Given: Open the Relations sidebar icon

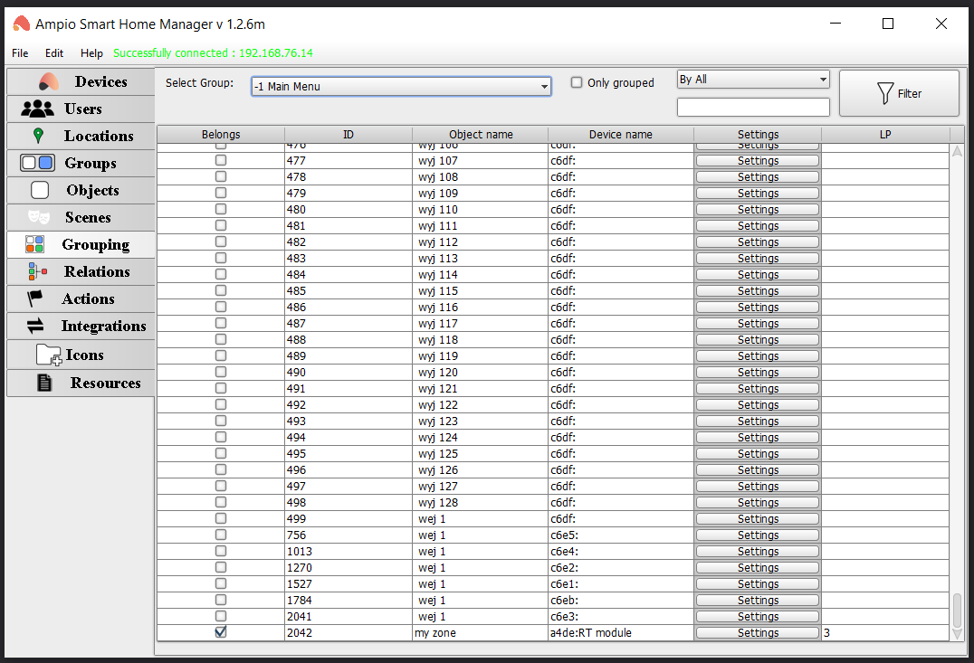Looking at the screenshot, I should pyautogui.click(x=37, y=271).
